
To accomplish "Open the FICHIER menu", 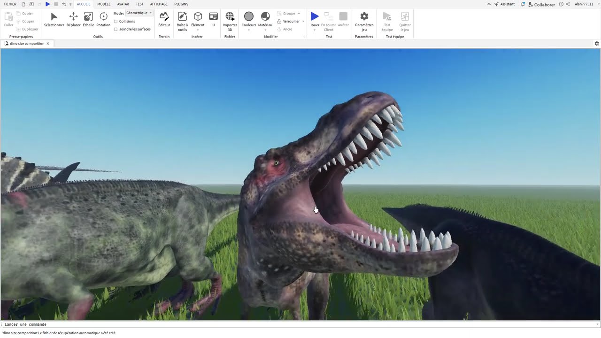I will (10, 4).
